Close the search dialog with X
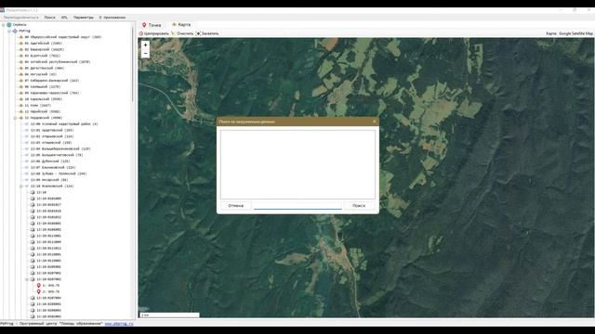This screenshot has width=595, height=334. [374, 122]
